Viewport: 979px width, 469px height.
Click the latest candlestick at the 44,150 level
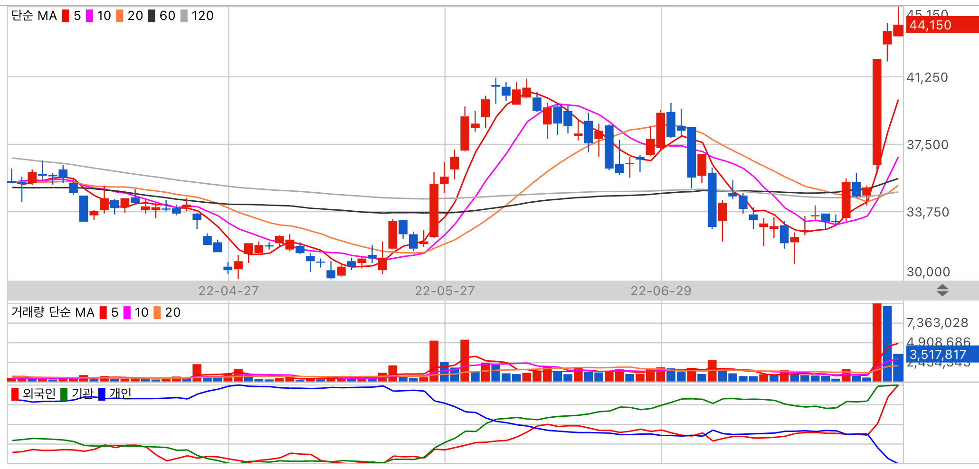click(898, 30)
